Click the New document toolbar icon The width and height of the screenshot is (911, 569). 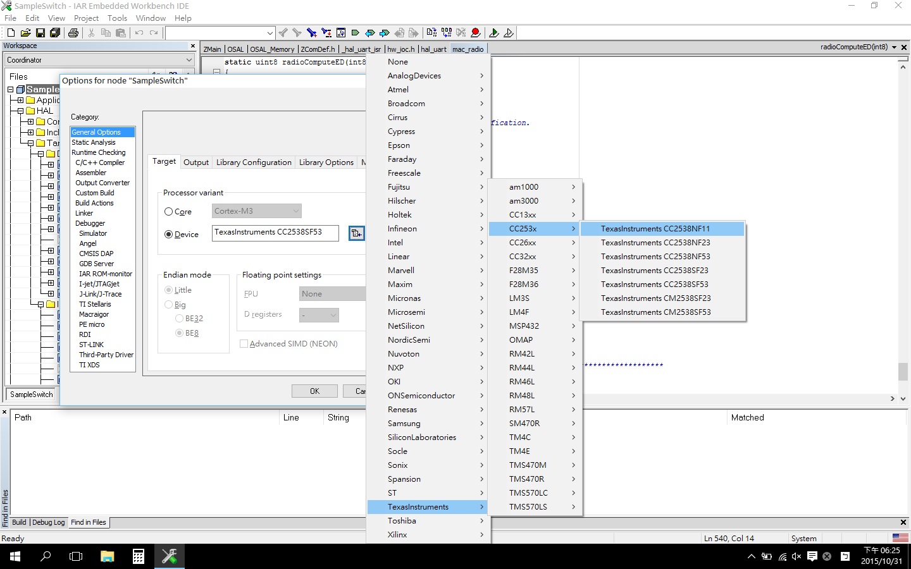pyautogui.click(x=11, y=33)
